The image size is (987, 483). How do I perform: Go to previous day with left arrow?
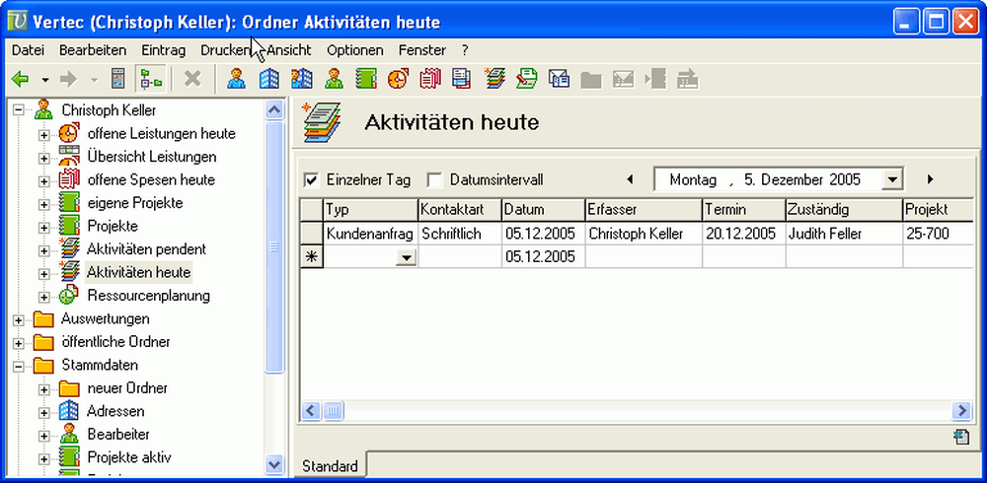pos(630,179)
